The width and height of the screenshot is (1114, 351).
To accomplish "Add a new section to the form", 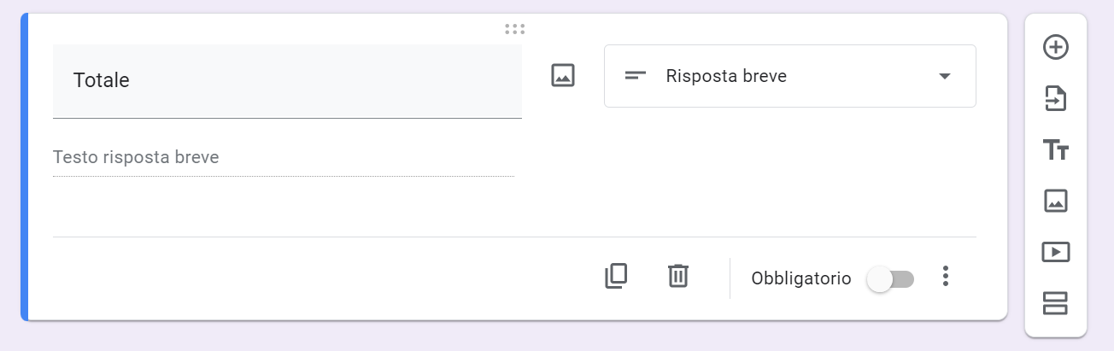I will (1056, 303).
